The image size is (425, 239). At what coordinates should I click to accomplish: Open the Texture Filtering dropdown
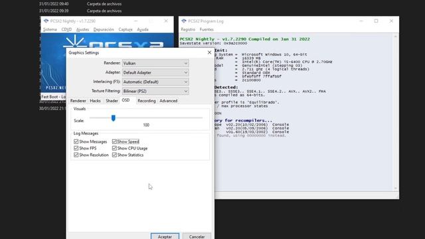point(155,91)
